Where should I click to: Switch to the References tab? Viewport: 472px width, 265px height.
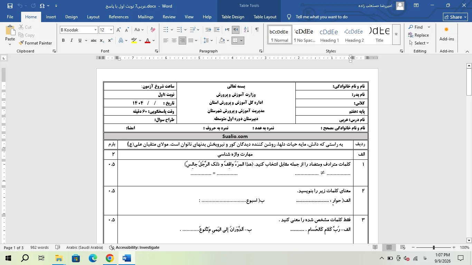(119, 17)
